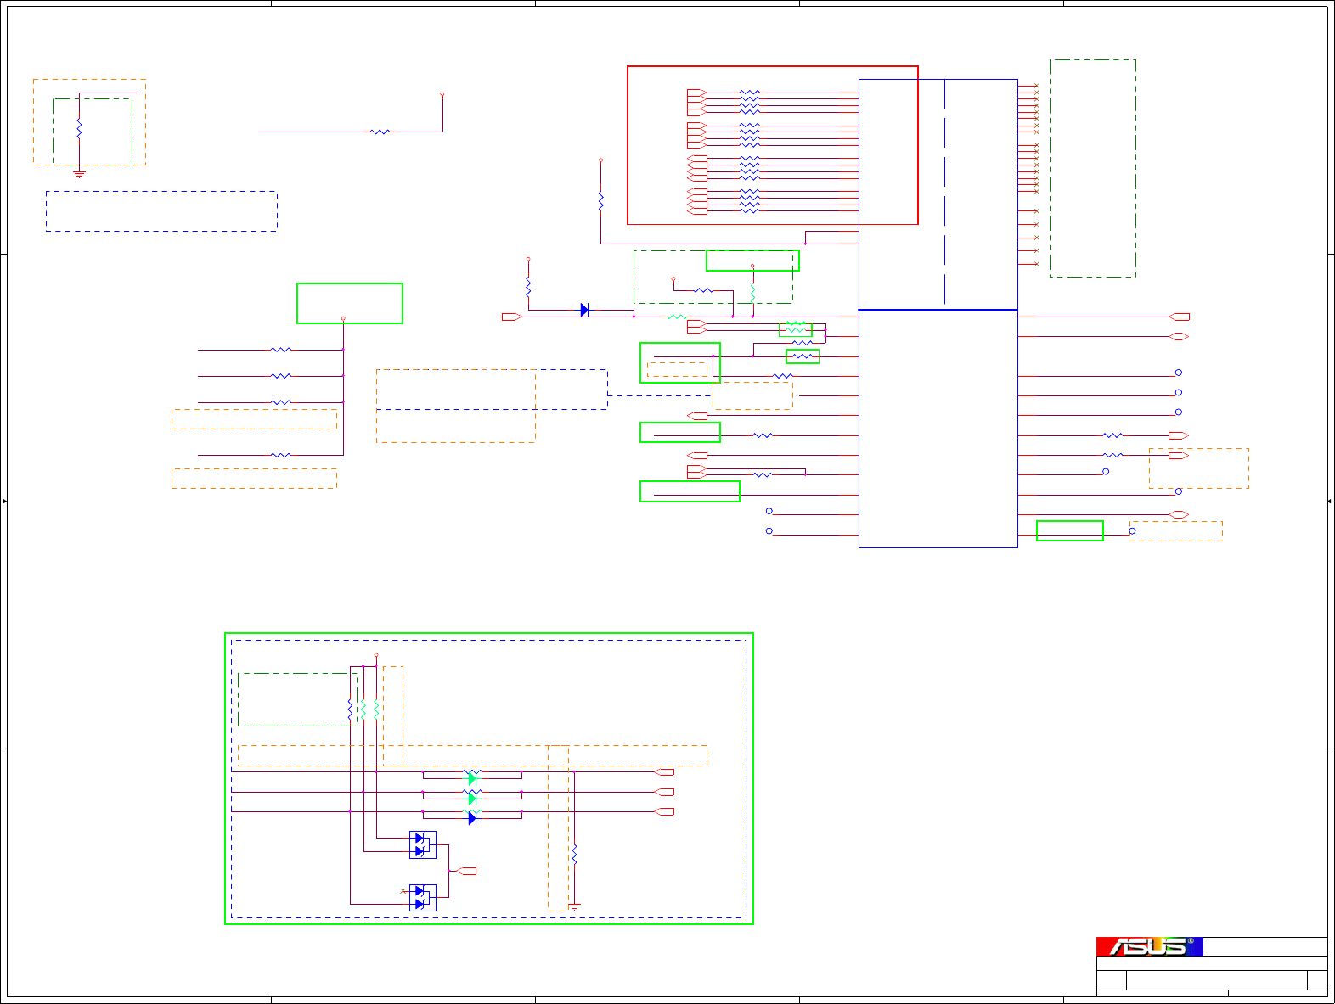The height and width of the screenshot is (1004, 1335).
Task: Select the resistor above the bottom block's ground symbol
Action: pyautogui.click(x=574, y=855)
